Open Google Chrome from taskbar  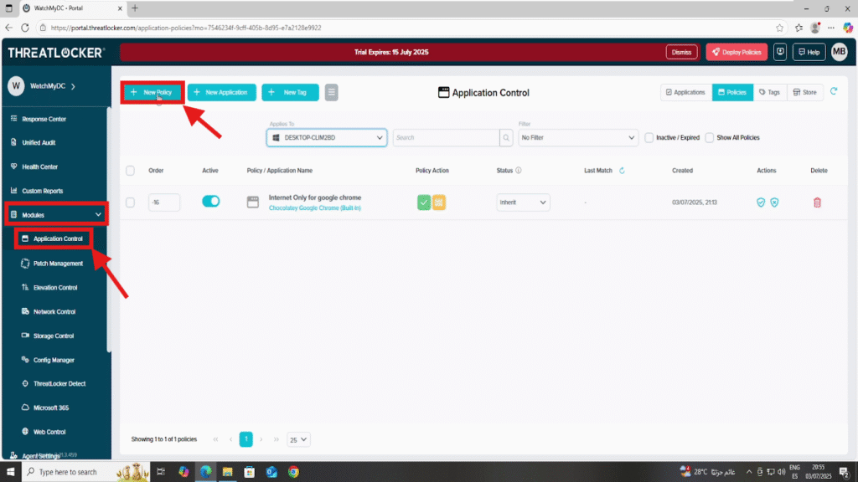click(x=294, y=472)
